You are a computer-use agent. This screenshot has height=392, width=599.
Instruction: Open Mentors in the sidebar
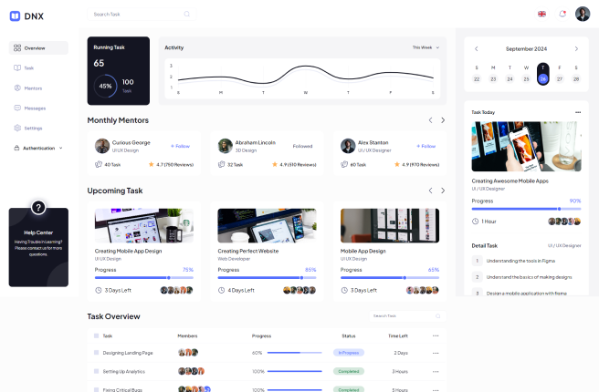pos(33,88)
